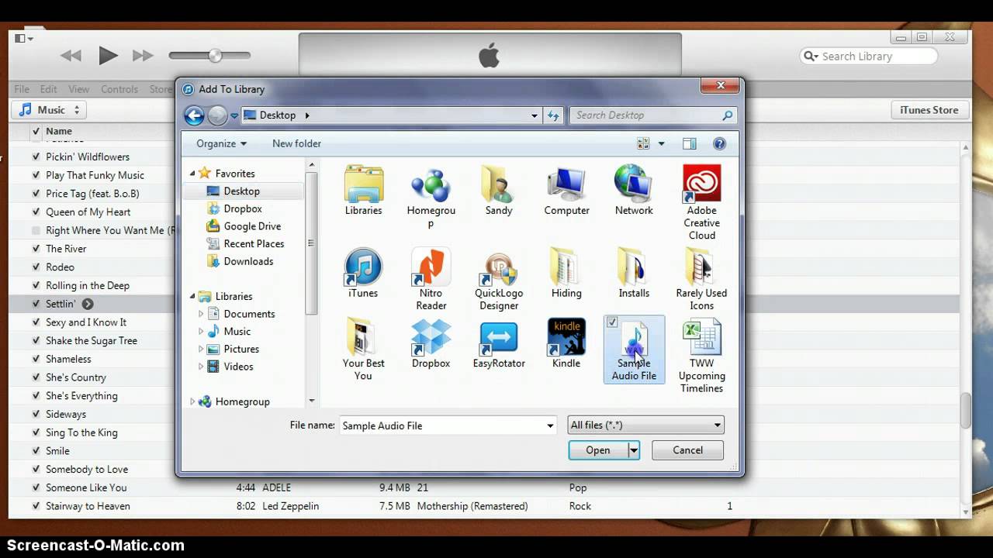Uncheck the Stairway to Heaven checkbox
This screenshot has height=558, width=993.
point(36,506)
